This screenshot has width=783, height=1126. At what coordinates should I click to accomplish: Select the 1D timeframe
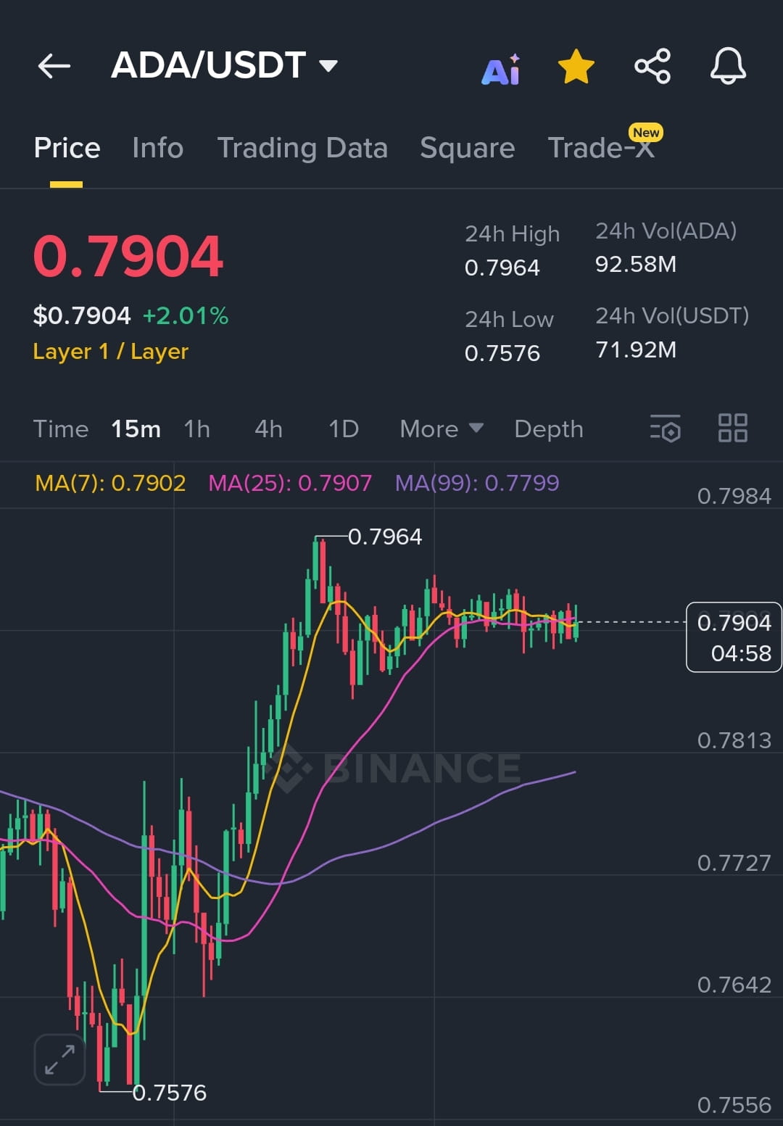tap(344, 429)
